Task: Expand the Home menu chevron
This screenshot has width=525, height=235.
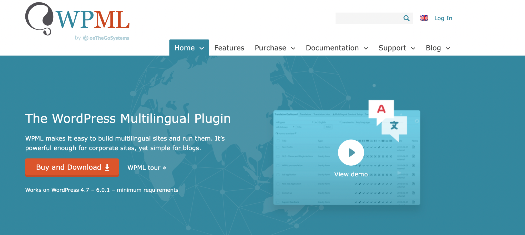Action: [202, 48]
